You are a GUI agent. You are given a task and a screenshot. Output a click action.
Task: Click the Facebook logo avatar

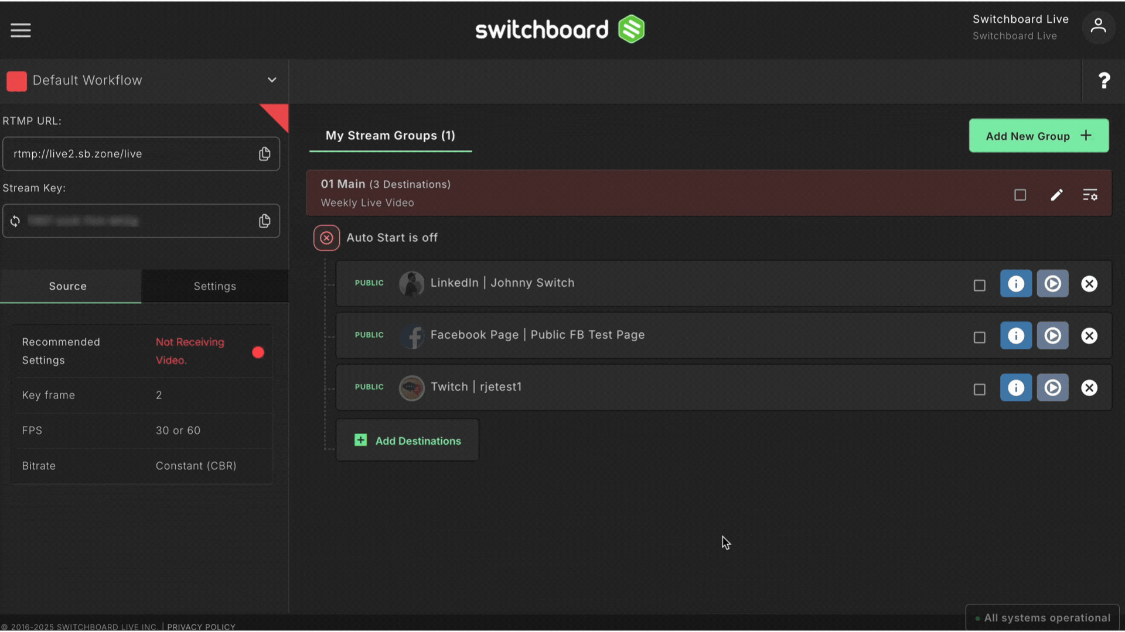tap(411, 336)
